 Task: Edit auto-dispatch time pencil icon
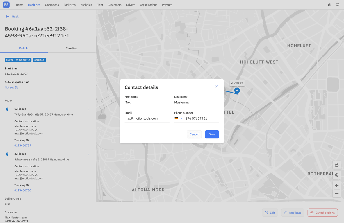[17, 87]
